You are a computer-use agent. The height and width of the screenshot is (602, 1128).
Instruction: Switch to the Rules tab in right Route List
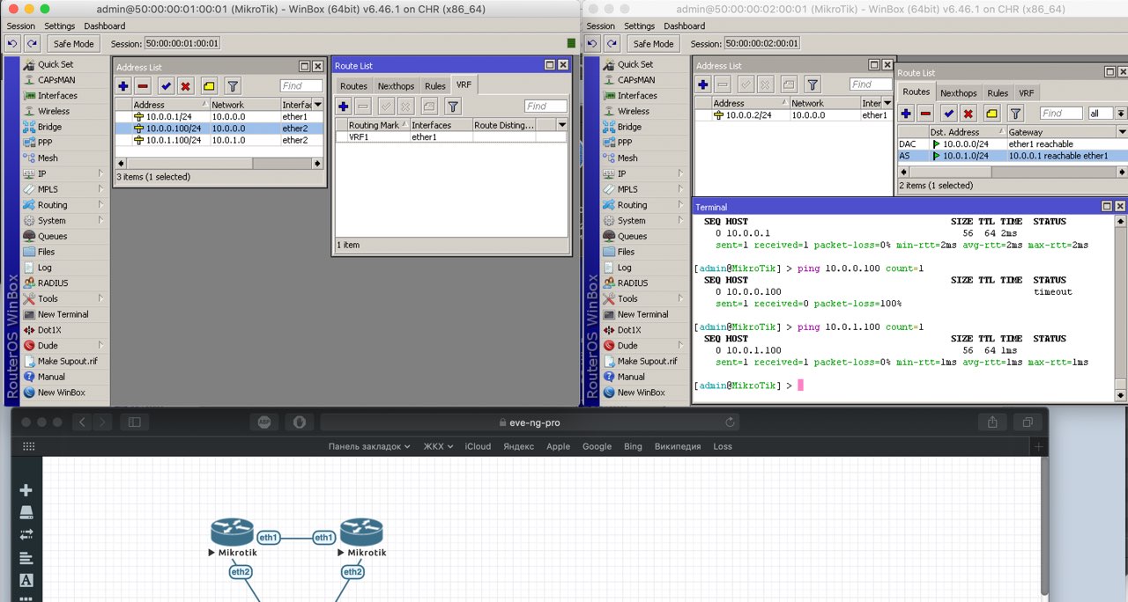click(x=998, y=92)
